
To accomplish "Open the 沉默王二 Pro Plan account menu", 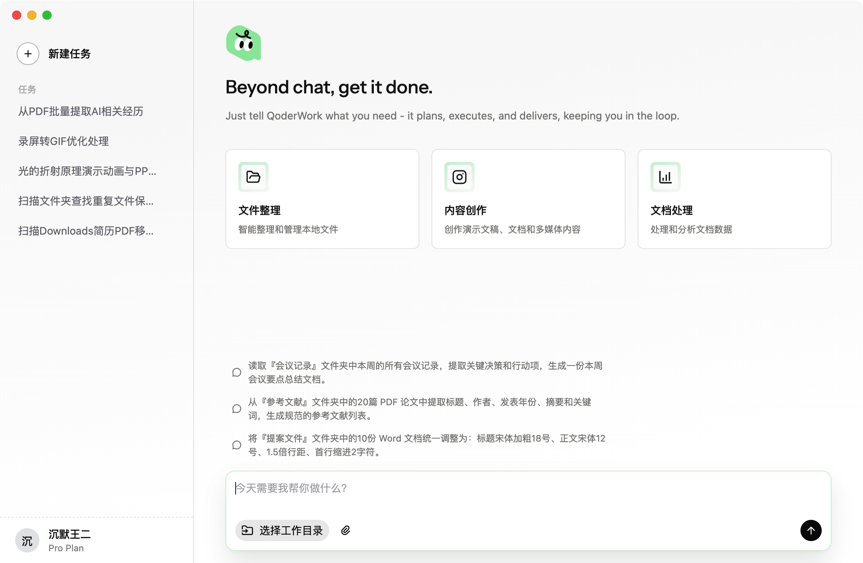I will [70, 541].
